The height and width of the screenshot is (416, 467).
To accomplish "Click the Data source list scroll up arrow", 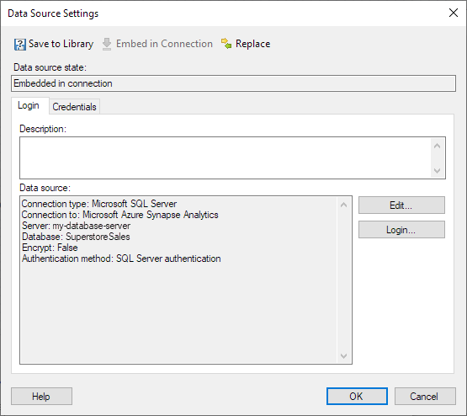I will (x=343, y=205).
